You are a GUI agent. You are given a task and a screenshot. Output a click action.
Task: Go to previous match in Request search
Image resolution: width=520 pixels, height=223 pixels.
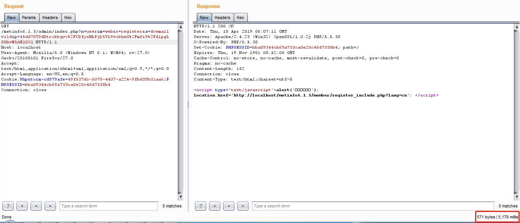click(22, 206)
